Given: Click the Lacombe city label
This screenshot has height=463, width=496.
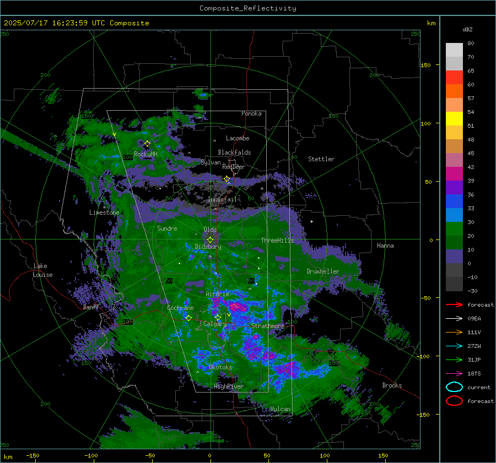Looking at the screenshot, I should 238,138.
